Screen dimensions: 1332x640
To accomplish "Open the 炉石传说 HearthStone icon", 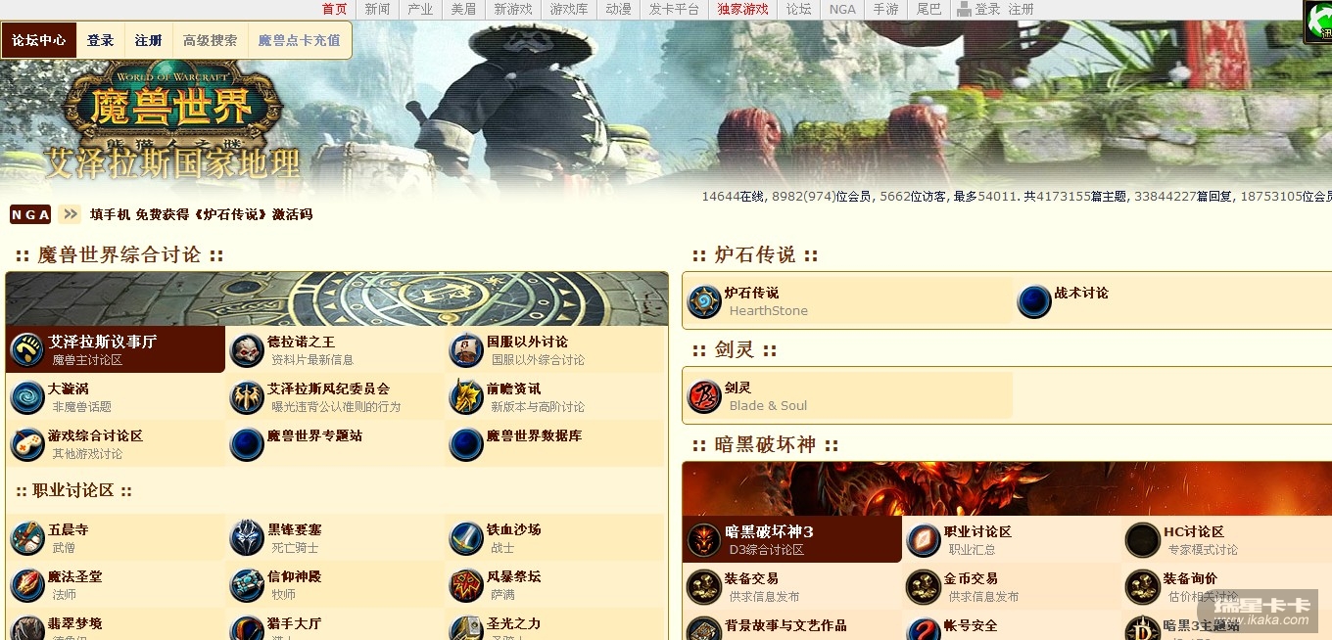I will (704, 301).
